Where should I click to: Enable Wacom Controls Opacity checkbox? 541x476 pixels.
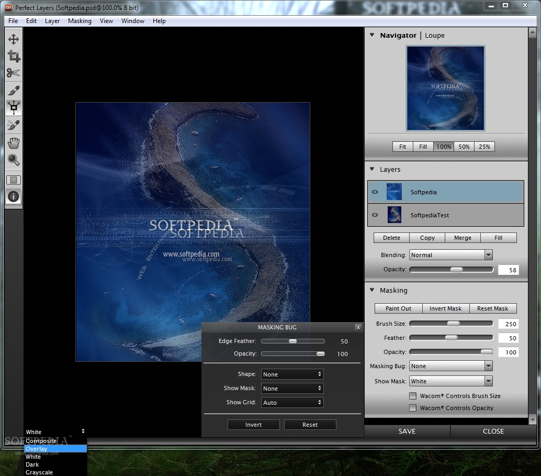413,408
